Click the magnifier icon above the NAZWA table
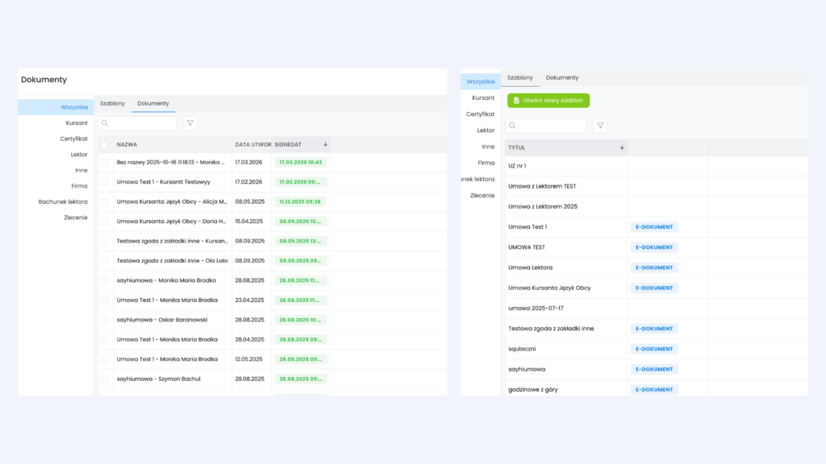 tap(106, 124)
